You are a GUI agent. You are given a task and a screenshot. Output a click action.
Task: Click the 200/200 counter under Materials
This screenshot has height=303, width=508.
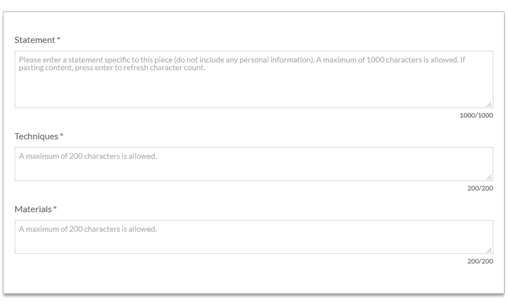point(480,261)
